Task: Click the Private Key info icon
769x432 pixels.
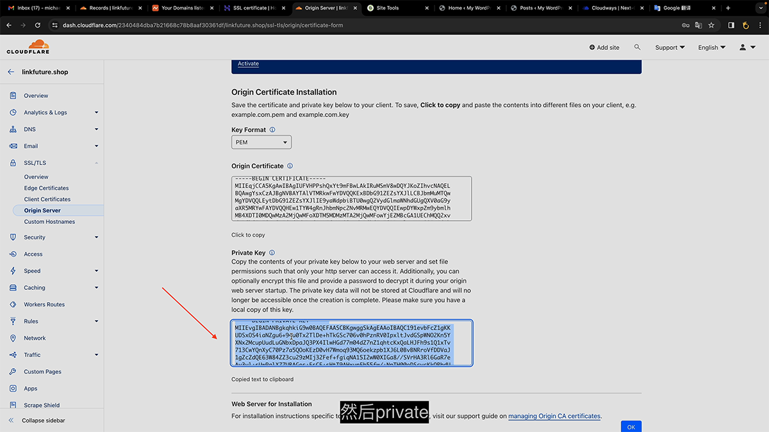Action: pos(272,253)
